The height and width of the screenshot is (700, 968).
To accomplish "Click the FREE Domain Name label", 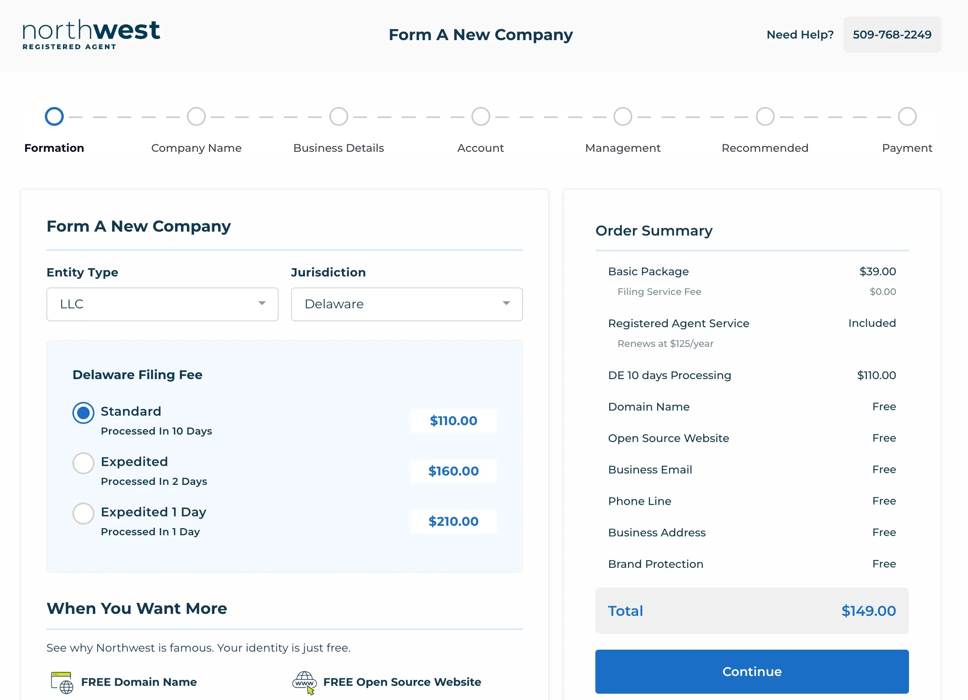I will 139,682.
